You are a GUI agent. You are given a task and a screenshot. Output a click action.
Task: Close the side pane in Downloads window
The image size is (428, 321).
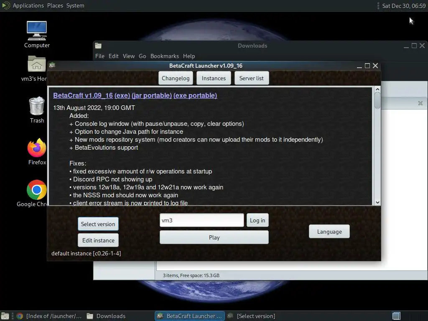(x=420, y=103)
